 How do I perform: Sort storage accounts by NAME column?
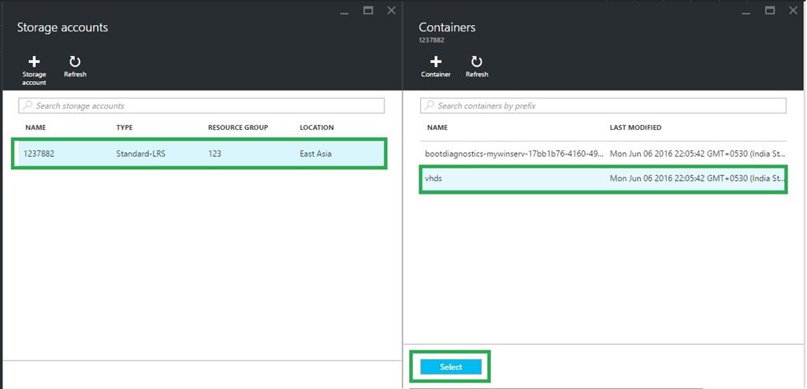tap(35, 128)
